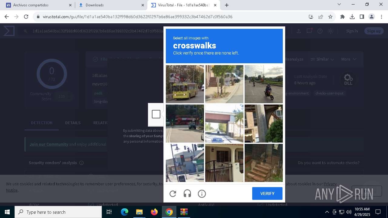Expand the More dropdown
The width and height of the screenshot is (388, 218).
click(x=349, y=59)
